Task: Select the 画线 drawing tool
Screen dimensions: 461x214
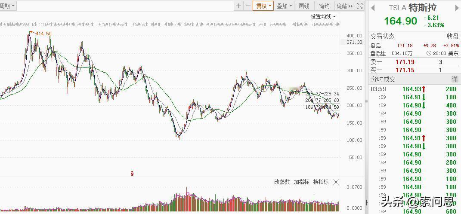Action: [304, 6]
